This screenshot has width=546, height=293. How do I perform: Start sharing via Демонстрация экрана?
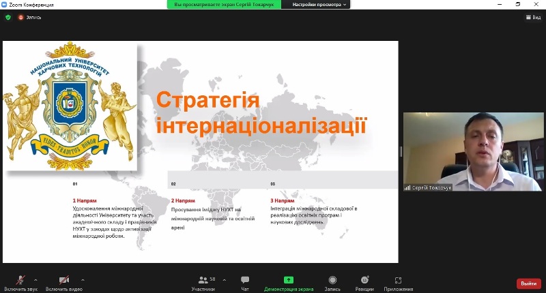(289, 283)
